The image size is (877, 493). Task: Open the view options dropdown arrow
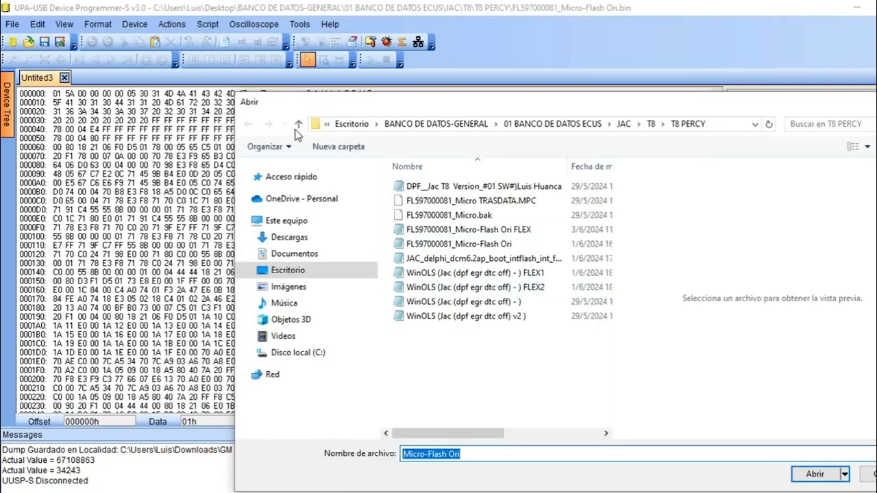pyautogui.click(x=867, y=147)
